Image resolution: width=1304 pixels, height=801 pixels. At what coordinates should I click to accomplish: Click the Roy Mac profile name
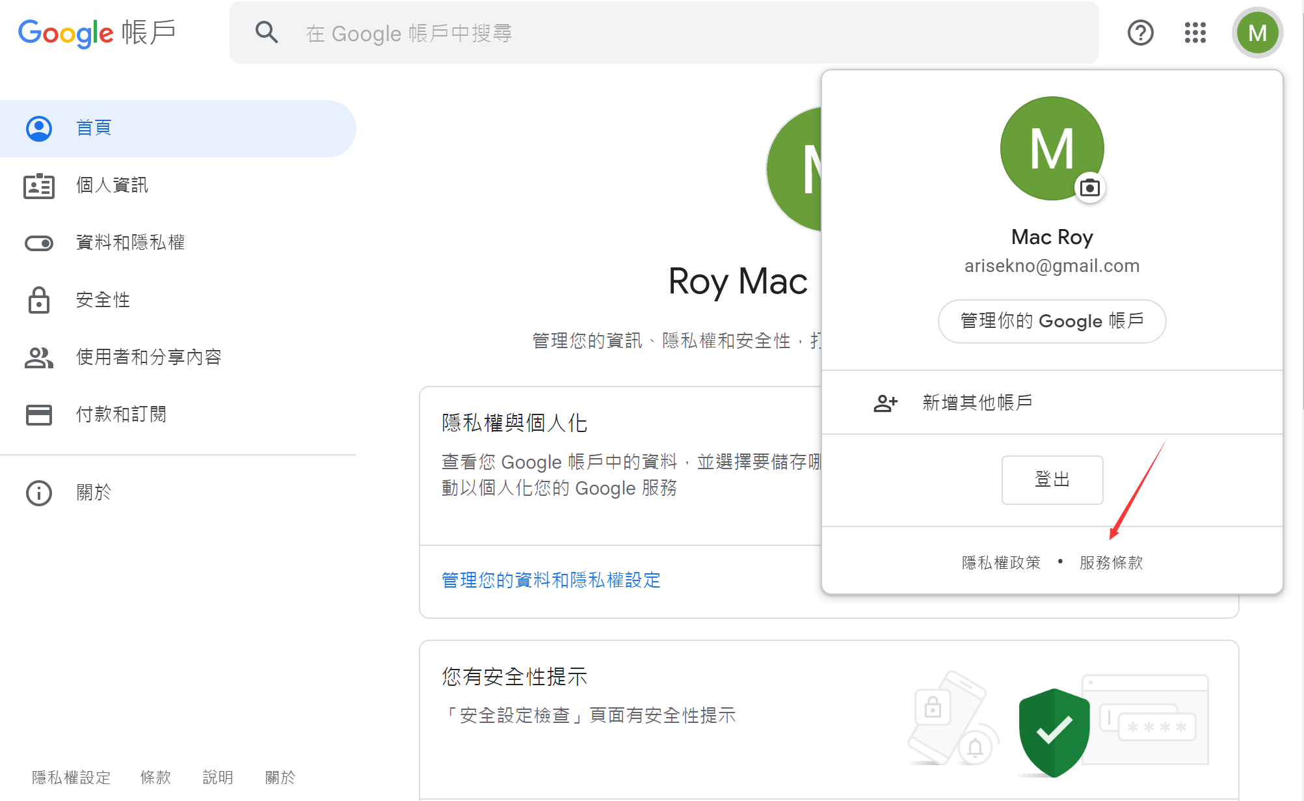pyautogui.click(x=738, y=282)
